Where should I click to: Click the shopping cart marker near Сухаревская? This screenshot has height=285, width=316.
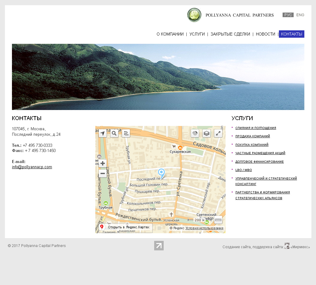point(174,146)
